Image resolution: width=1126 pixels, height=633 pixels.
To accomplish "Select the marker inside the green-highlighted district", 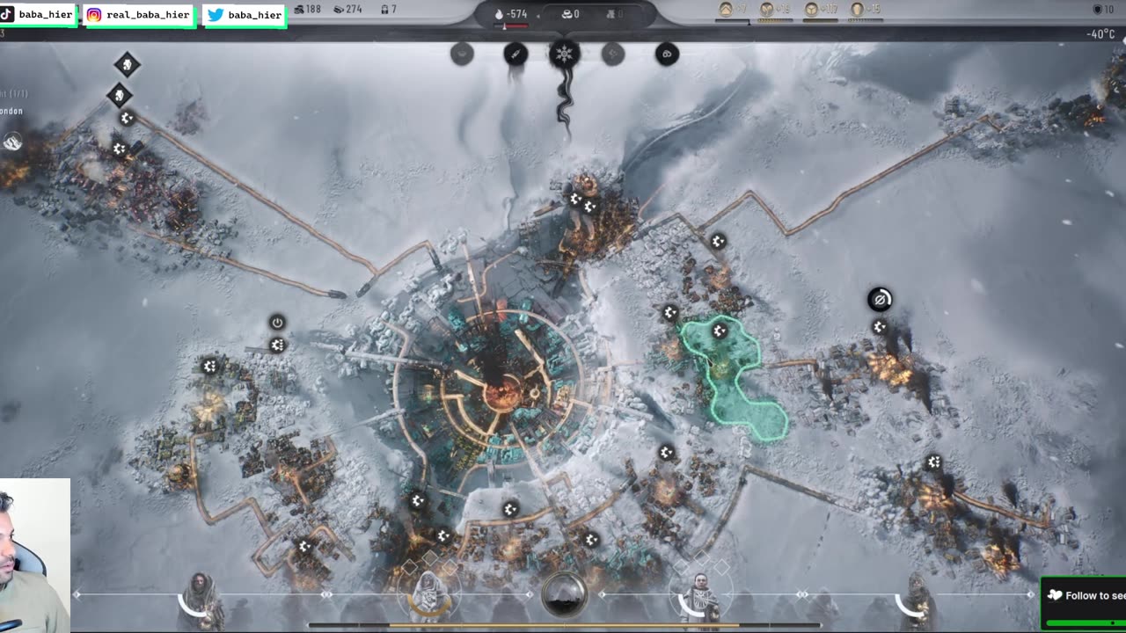I will 720,331.
